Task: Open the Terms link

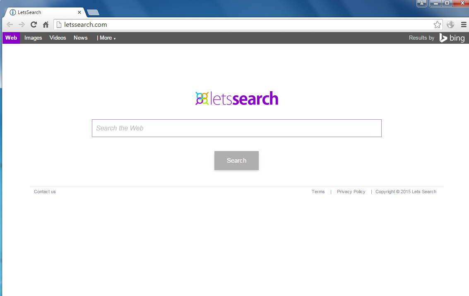Action: [x=318, y=192]
